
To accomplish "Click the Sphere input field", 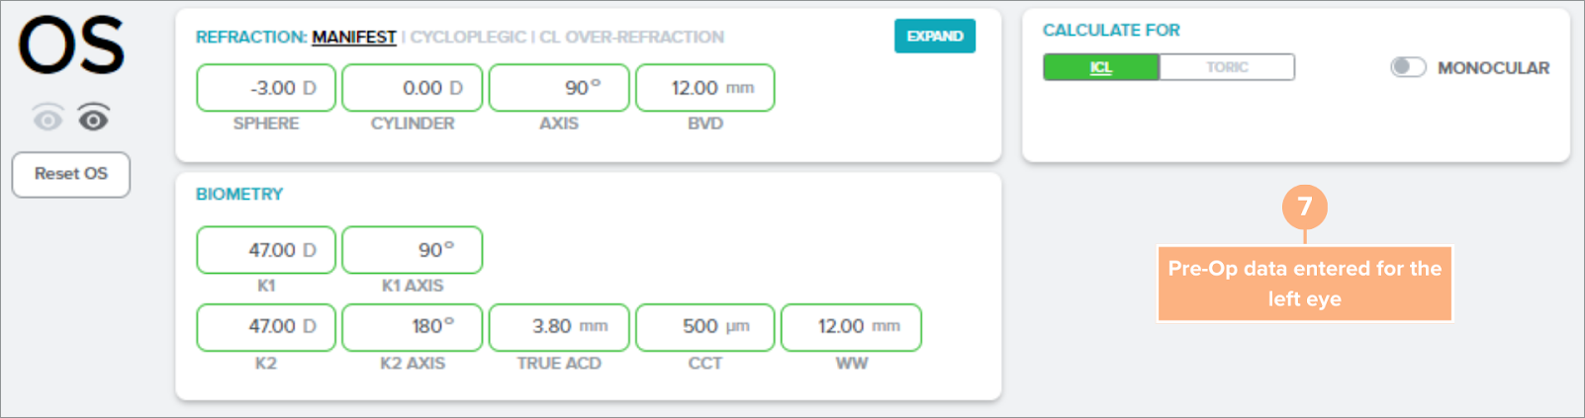I will tap(266, 88).
